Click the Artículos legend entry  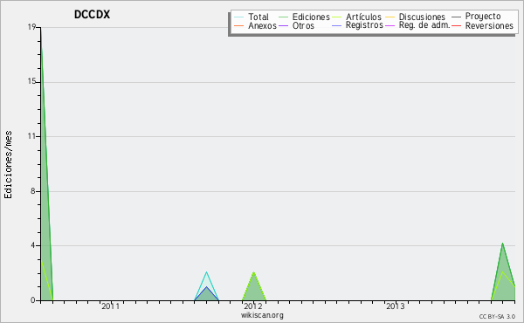coord(363,17)
